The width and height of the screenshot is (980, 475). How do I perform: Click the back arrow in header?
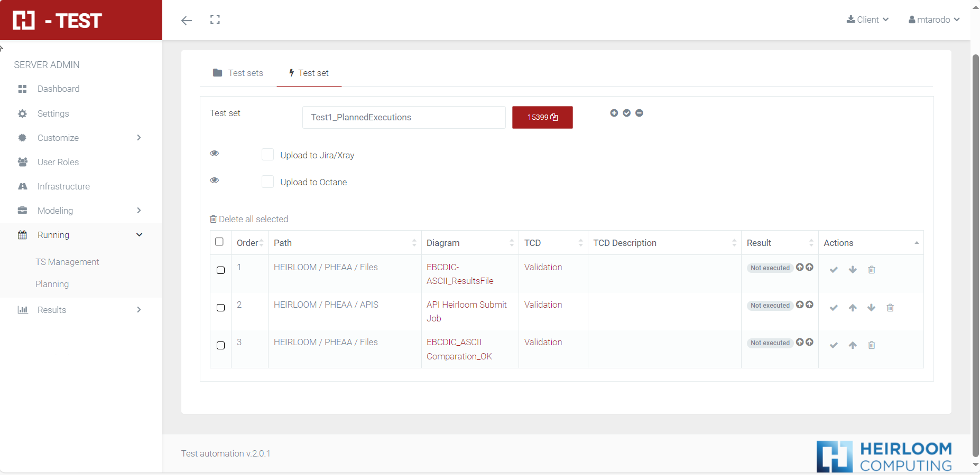186,21
